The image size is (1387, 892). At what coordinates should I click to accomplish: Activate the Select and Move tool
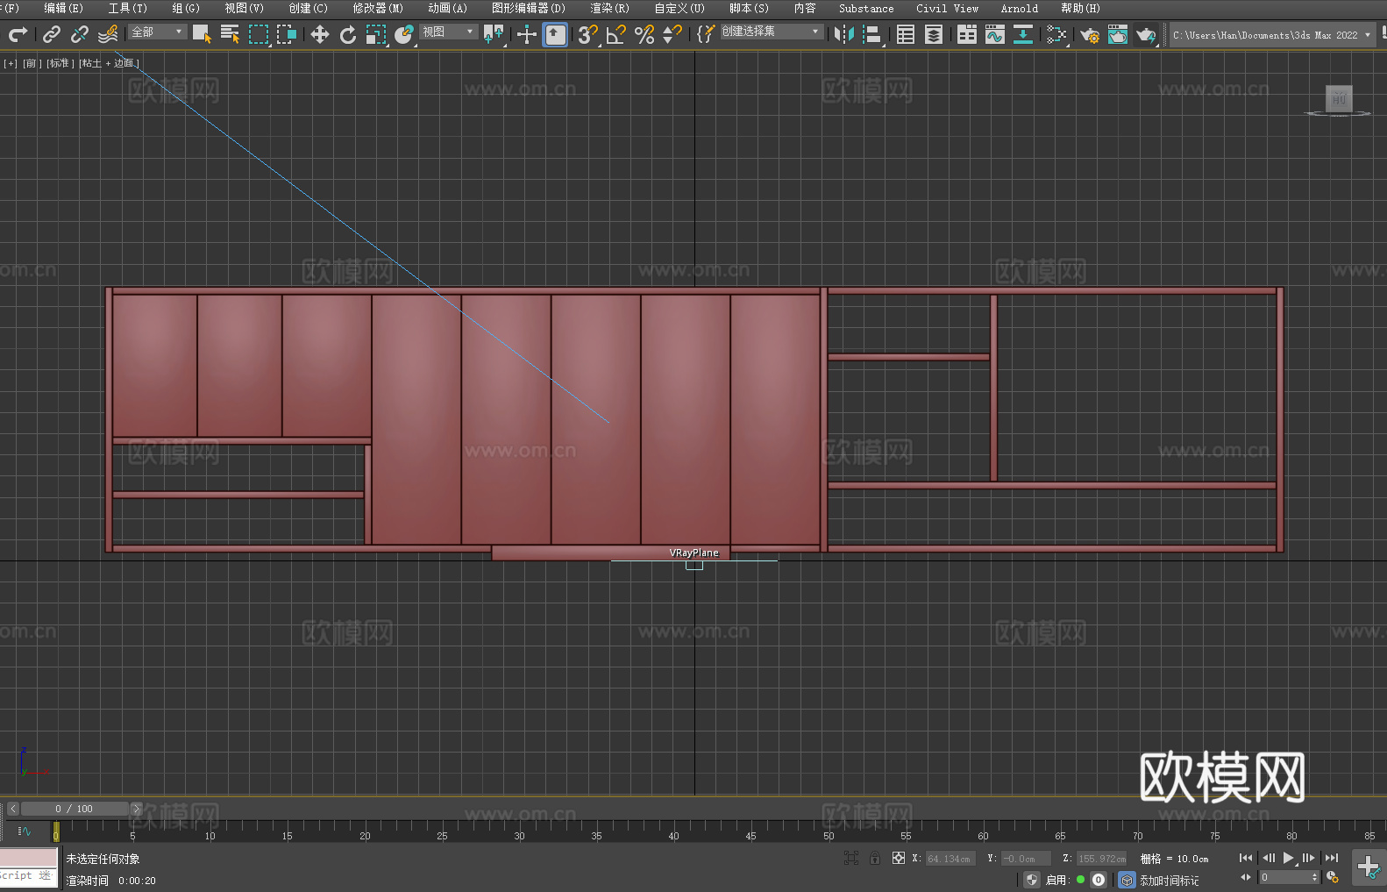pyautogui.click(x=320, y=34)
